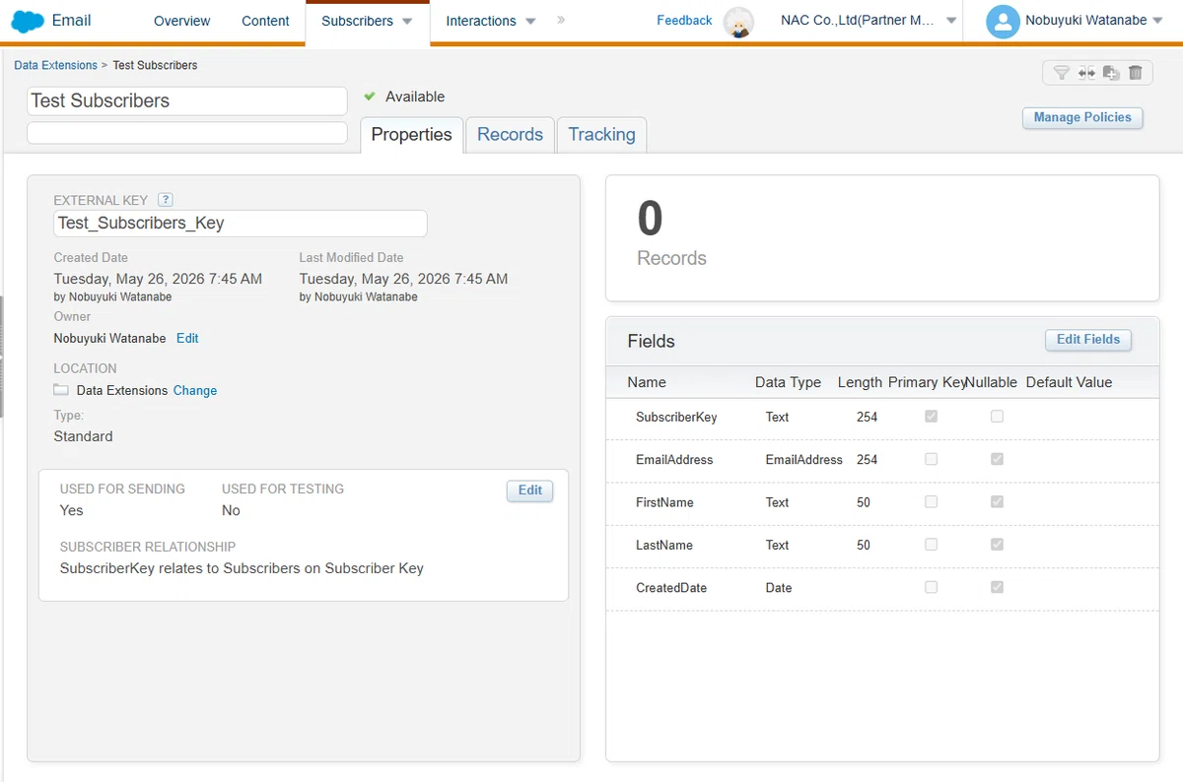This screenshot has width=1183, height=782.
Task: Click the LastName field name
Action: pyautogui.click(x=664, y=545)
